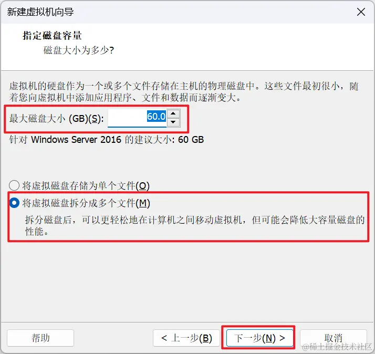Image resolution: width=375 pixels, height=354 pixels.
Task: Click the 存储为单个文件(O) option label text
Action: (x=86, y=186)
